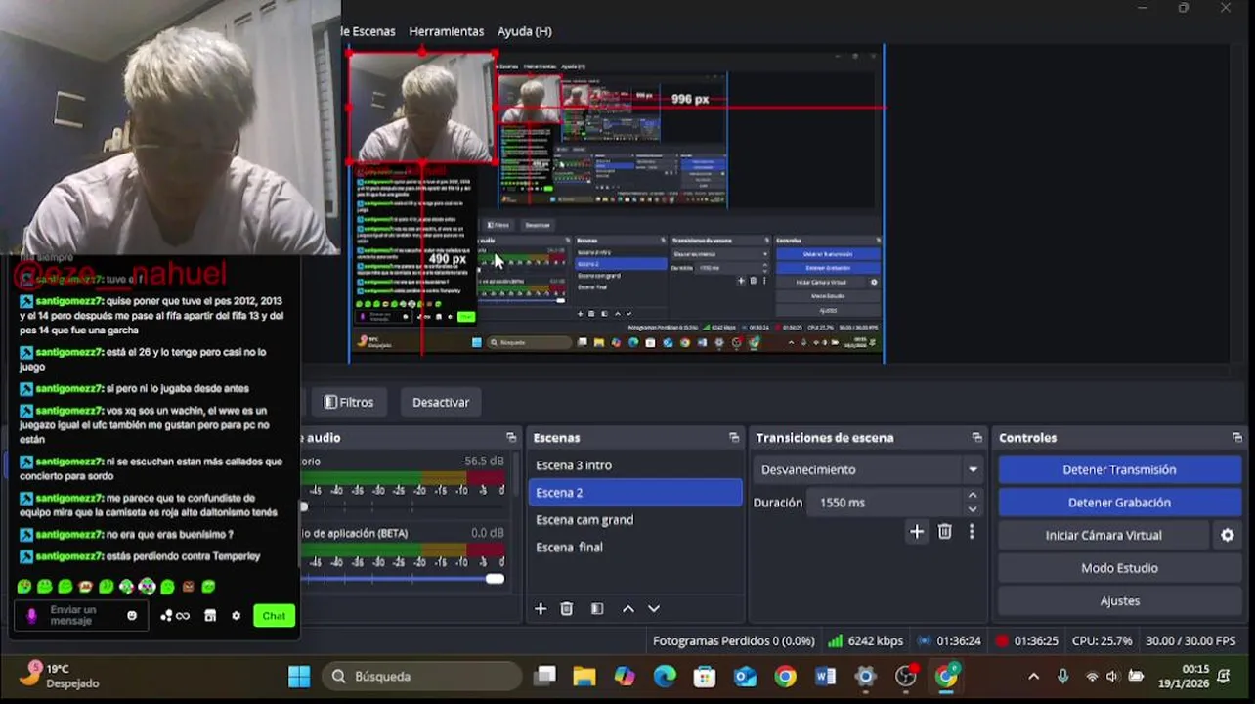
Task: Show hidden system tray icons chevron
Action: pyautogui.click(x=1033, y=676)
